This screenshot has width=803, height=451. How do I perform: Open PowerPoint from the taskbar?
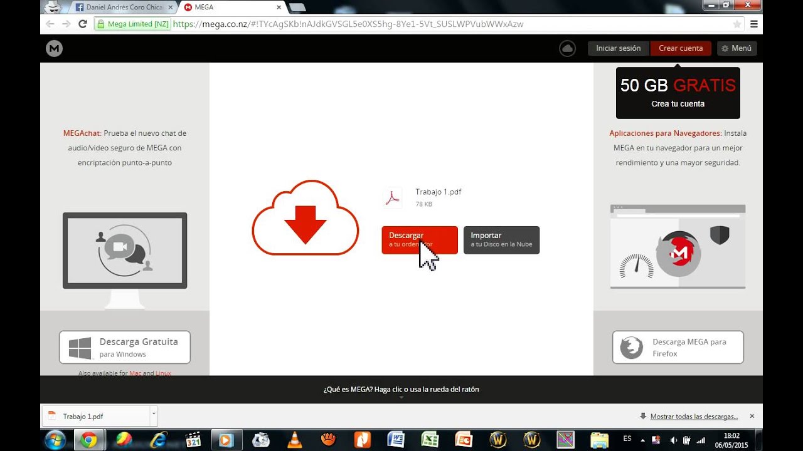pos(464,440)
